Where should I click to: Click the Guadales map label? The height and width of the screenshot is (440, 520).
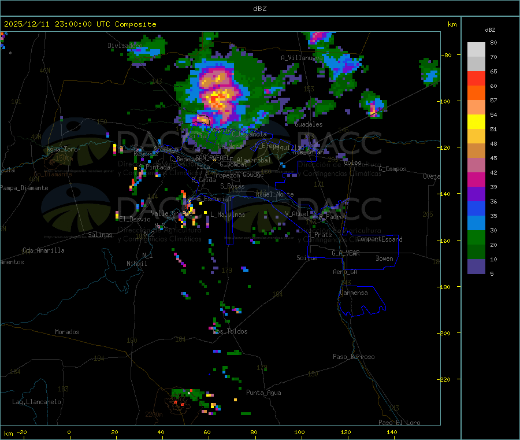(309, 124)
